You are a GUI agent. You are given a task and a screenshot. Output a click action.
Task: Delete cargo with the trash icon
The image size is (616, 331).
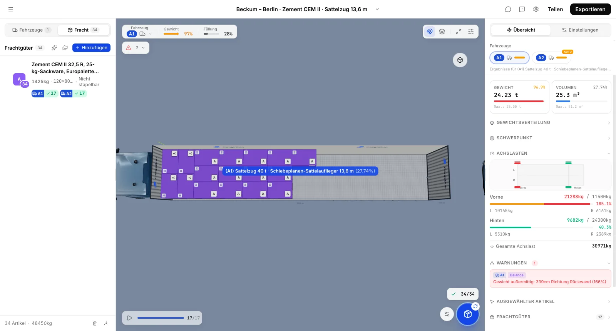point(95,323)
